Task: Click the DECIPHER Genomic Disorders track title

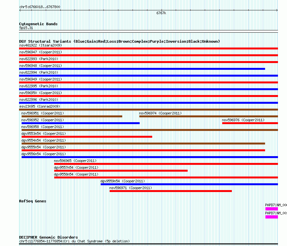Action: [x=48, y=237]
